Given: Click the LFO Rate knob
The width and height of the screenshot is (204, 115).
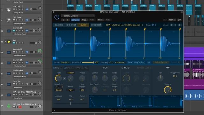Looking at the screenshot, I should (x=58, y=78).
